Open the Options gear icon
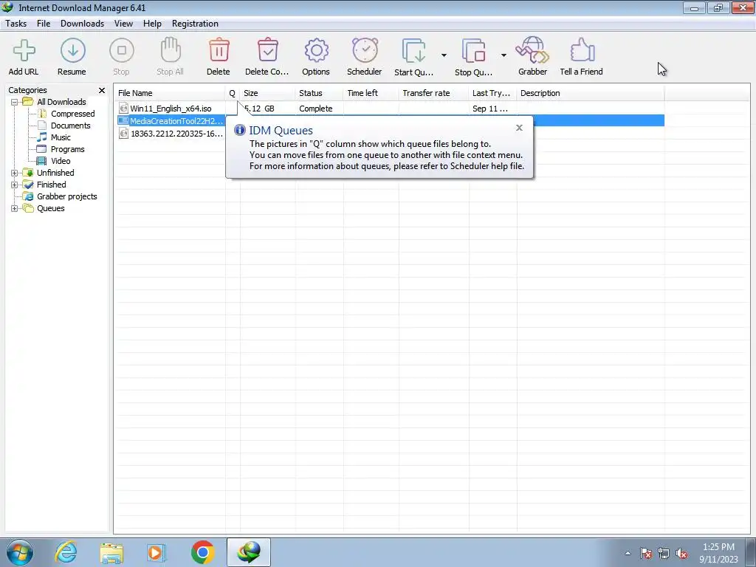Screen dimensions: 756x567 tap(316, 51)
